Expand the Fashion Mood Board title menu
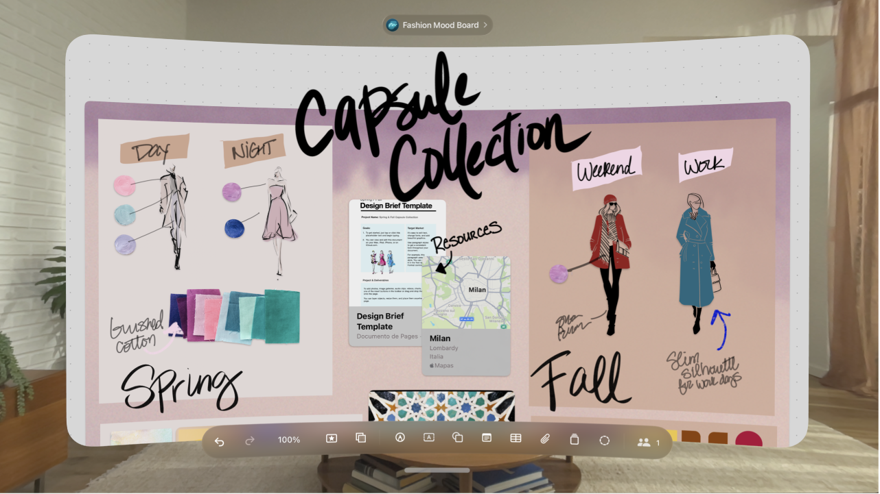 click(x=437, y=25)
